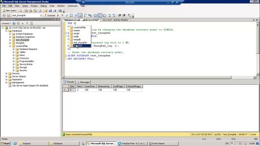The width and height of the screenshot is (260, 146).
Task: Select thongfah in the Object Explorer tree
Action: (20, 43)
